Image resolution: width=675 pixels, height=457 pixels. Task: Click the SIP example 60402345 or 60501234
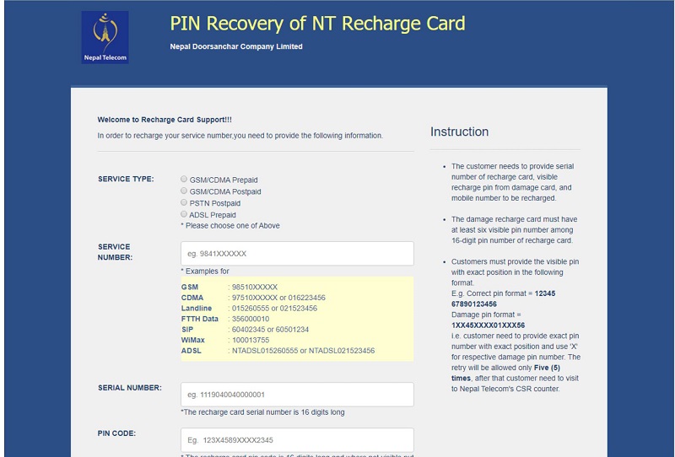(245, 330)
